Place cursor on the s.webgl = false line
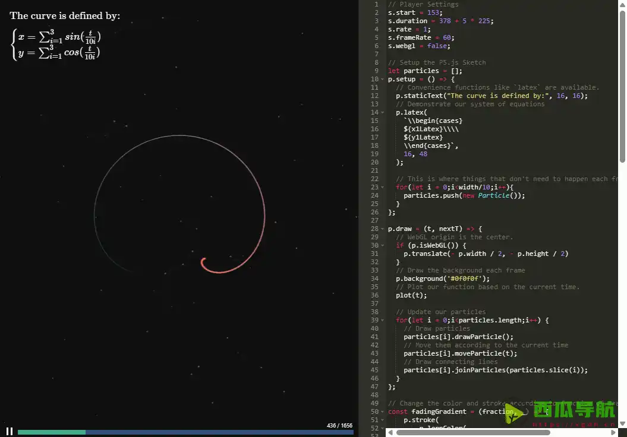627x437 pixels. pos(419,46)
